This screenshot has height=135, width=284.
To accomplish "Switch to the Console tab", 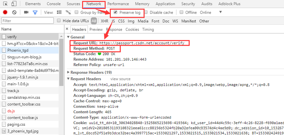I will point(54,4).
